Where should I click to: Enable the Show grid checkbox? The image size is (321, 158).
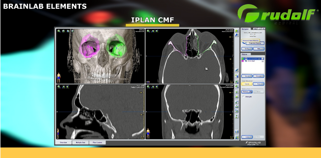(x=243, y=97)
